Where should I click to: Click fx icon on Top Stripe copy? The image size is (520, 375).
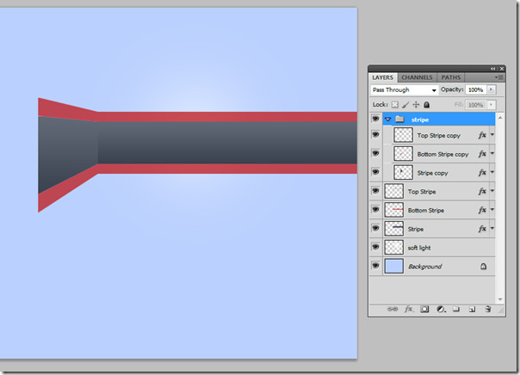(482, 135)
